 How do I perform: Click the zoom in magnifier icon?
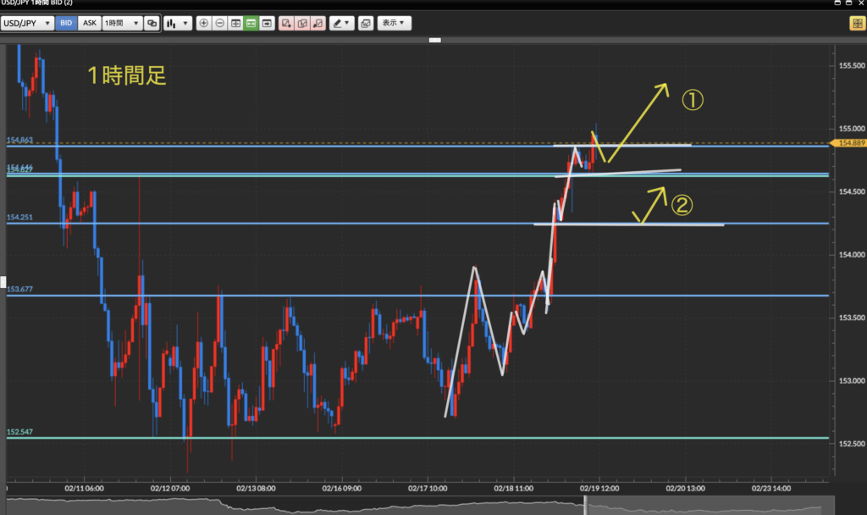(203, 24)
